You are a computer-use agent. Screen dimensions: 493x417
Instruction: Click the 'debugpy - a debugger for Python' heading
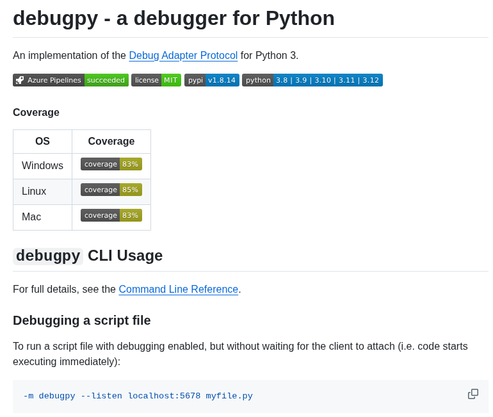[174, 18]
